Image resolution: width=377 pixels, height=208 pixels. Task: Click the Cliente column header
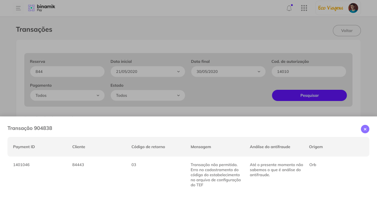point(79,147)
